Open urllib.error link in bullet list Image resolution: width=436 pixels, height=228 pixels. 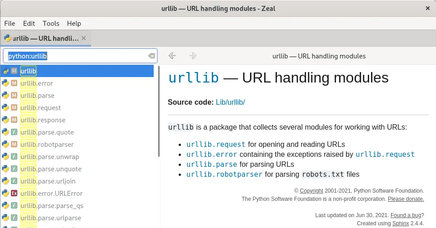[x=211, y=154]
